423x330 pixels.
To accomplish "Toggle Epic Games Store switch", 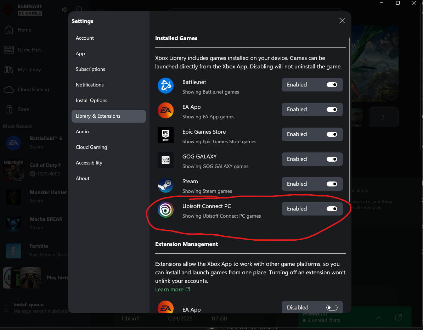I will 332,134.
